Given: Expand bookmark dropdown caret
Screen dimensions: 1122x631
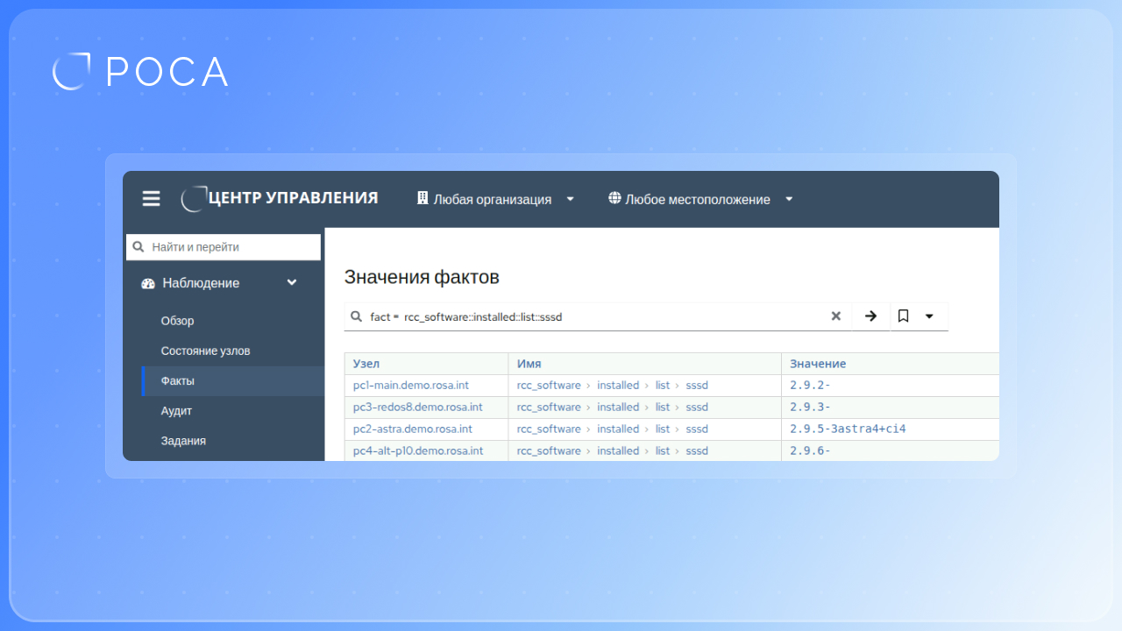Looking at the screenshot, I should click(929, 316).
